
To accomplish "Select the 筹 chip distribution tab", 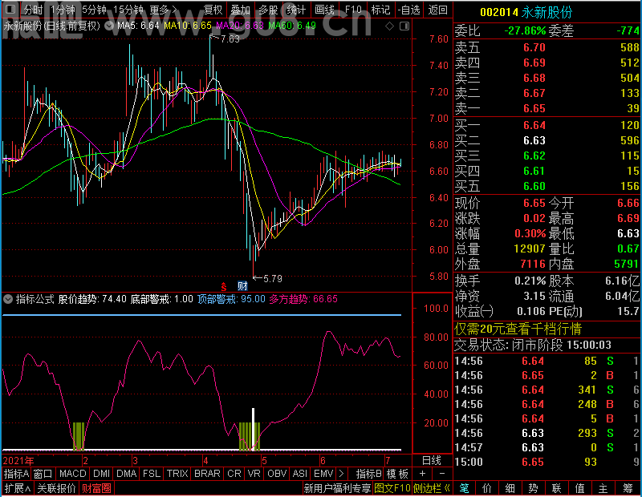I will tap(628, 488).
